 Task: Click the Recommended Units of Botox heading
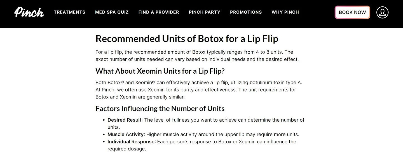(x=187, y=39)
